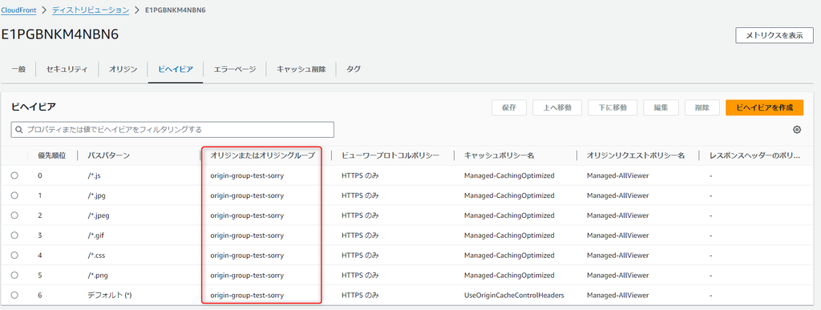
Task: Click the /*.css path pattern cell
Action: click(96, 255)
